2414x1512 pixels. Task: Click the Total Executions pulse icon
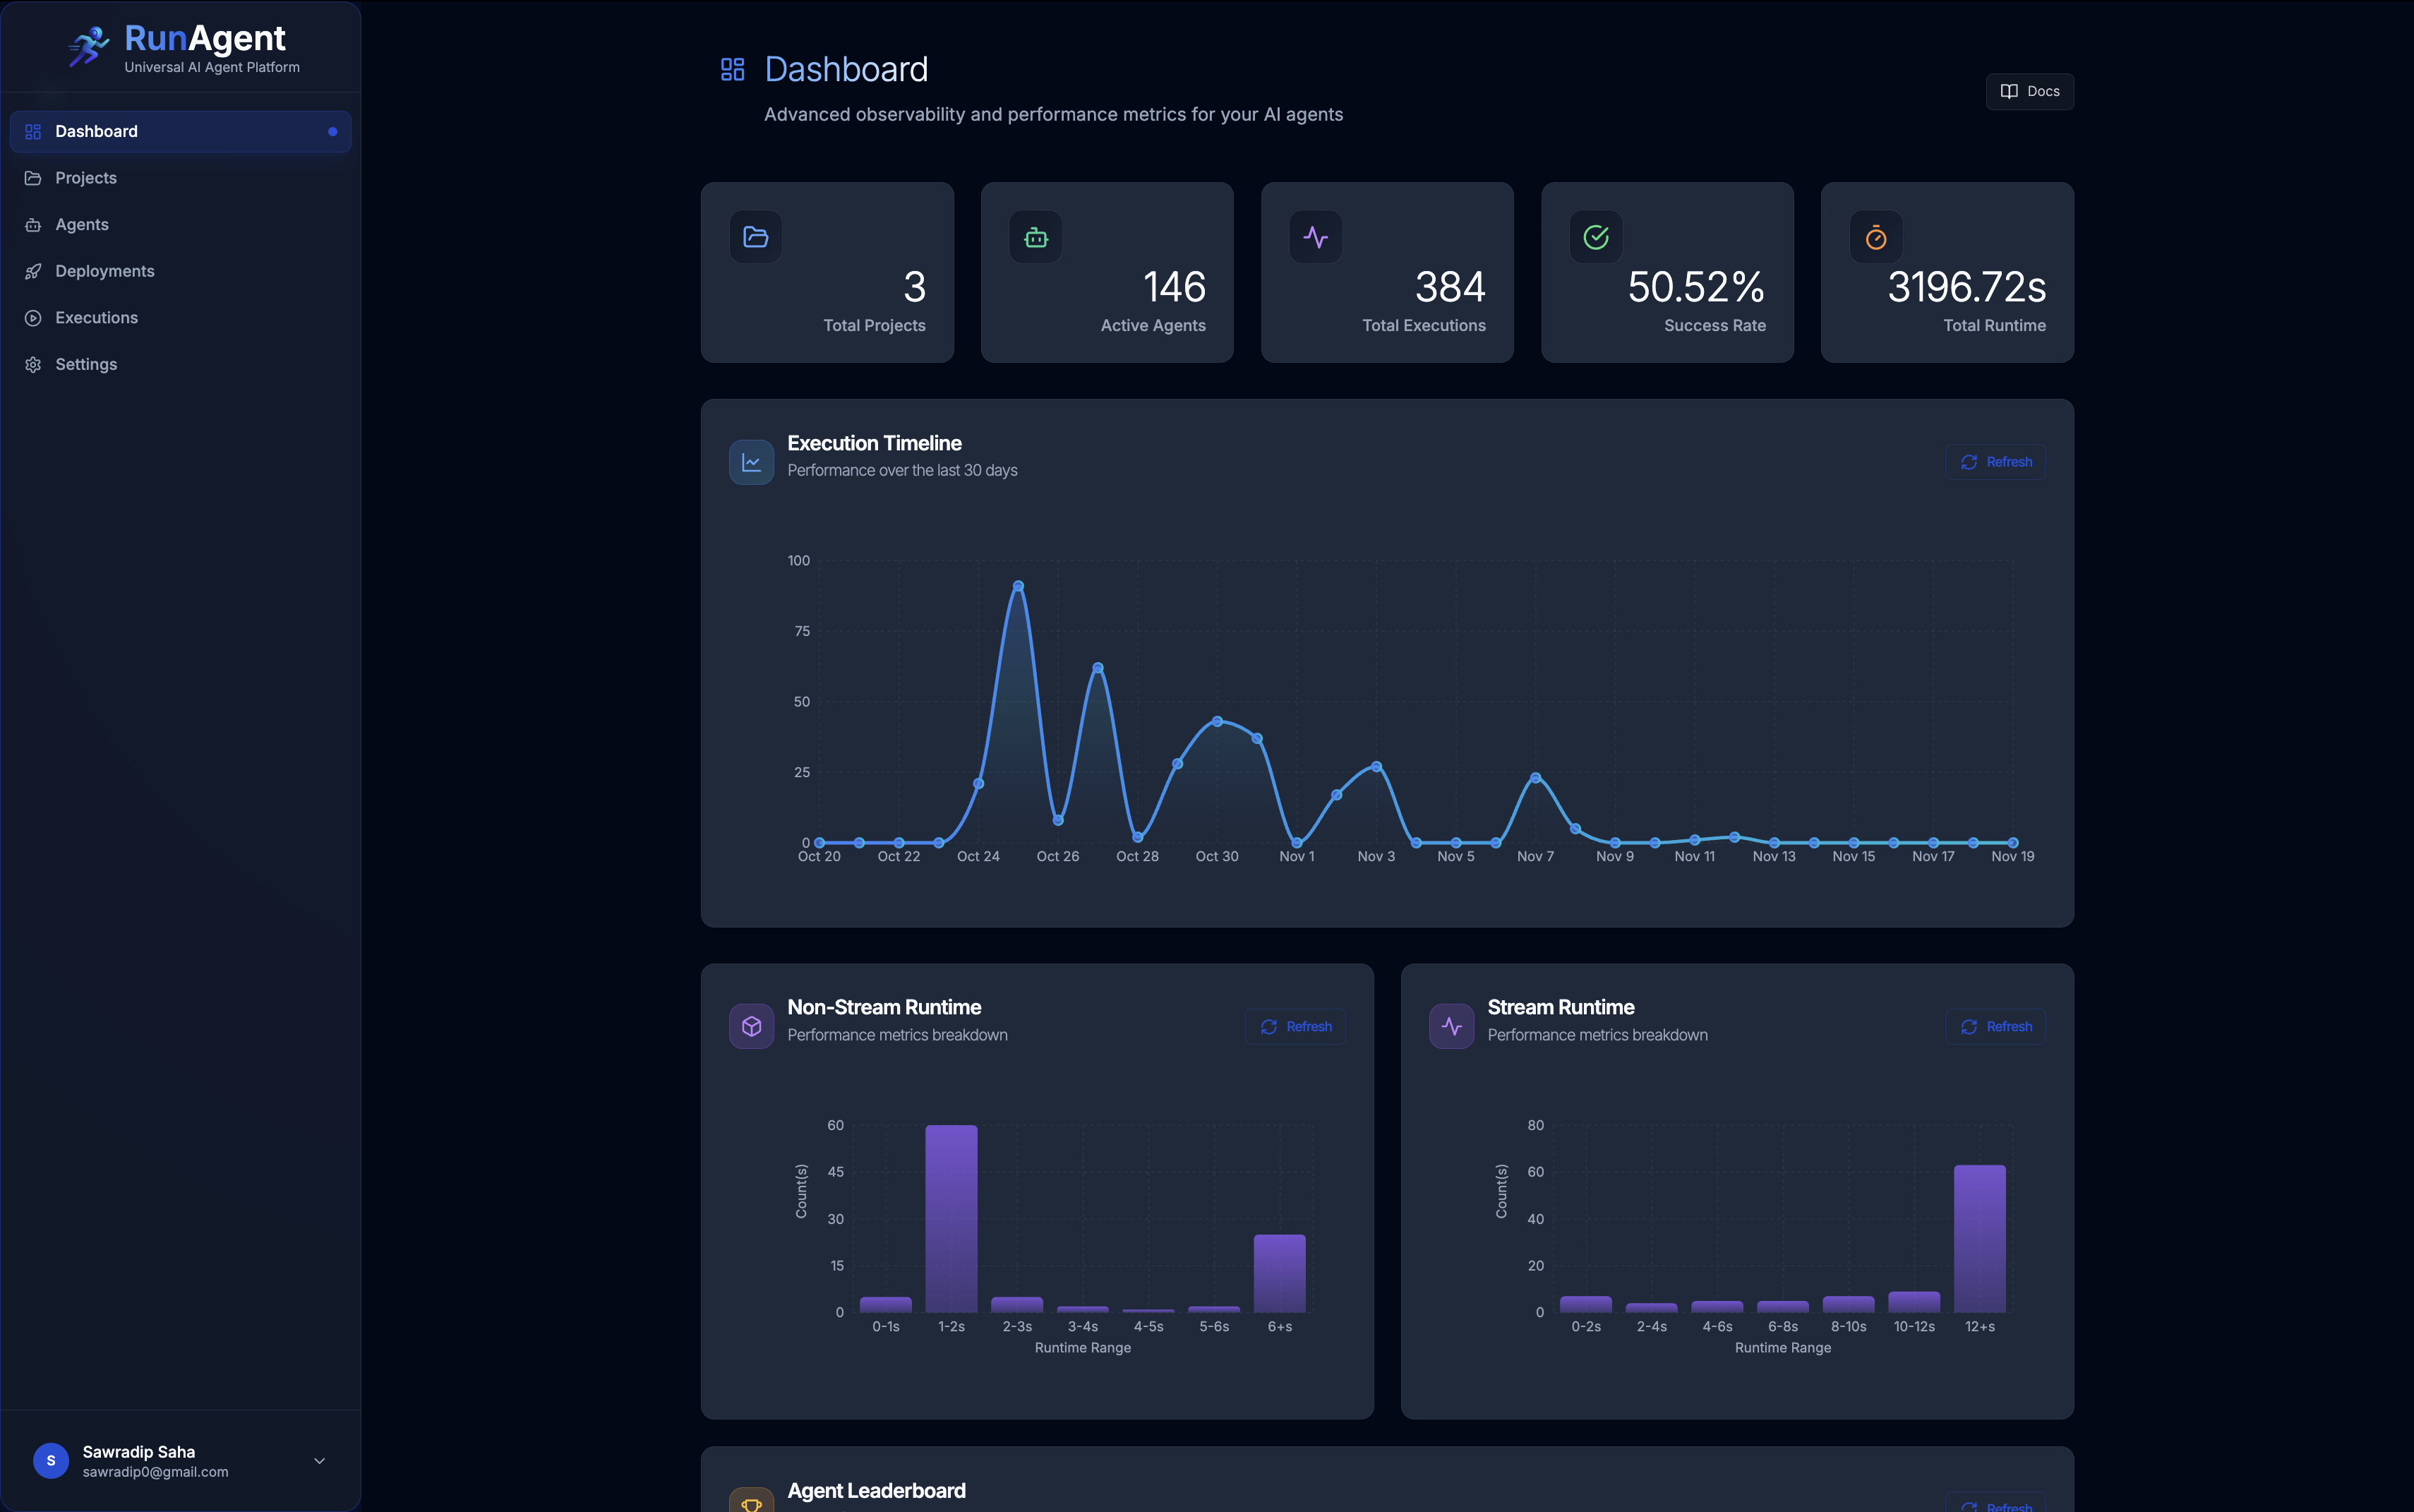[1316, 237]
